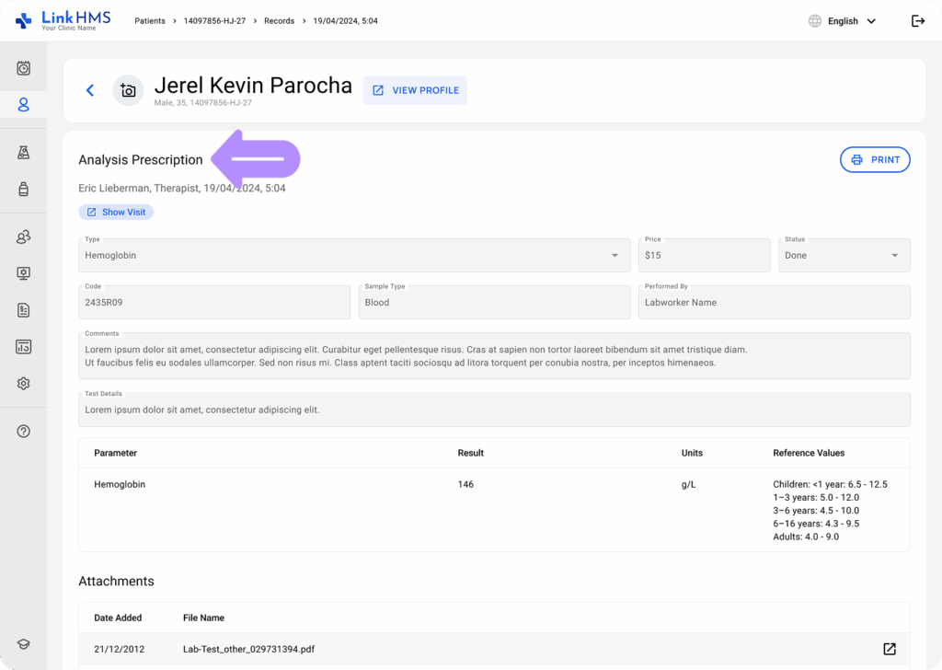
Task: Click the LinkHMS logo
Action: pos(63,20)
